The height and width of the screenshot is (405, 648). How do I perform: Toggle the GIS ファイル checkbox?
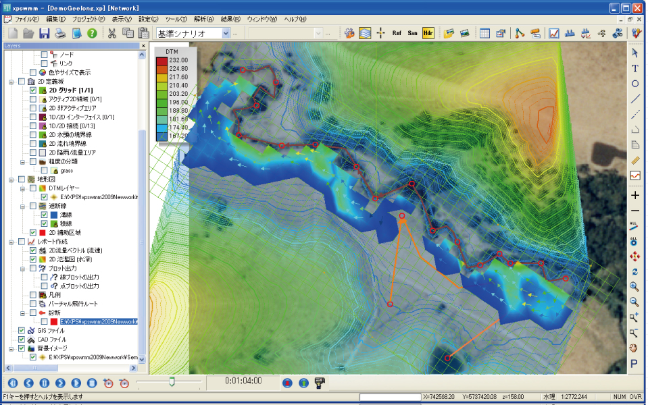(22, 331)
